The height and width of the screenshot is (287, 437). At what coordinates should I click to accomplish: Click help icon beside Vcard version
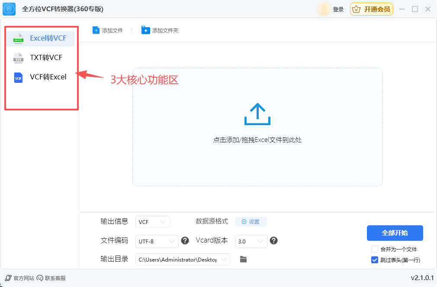click(273, 241)
